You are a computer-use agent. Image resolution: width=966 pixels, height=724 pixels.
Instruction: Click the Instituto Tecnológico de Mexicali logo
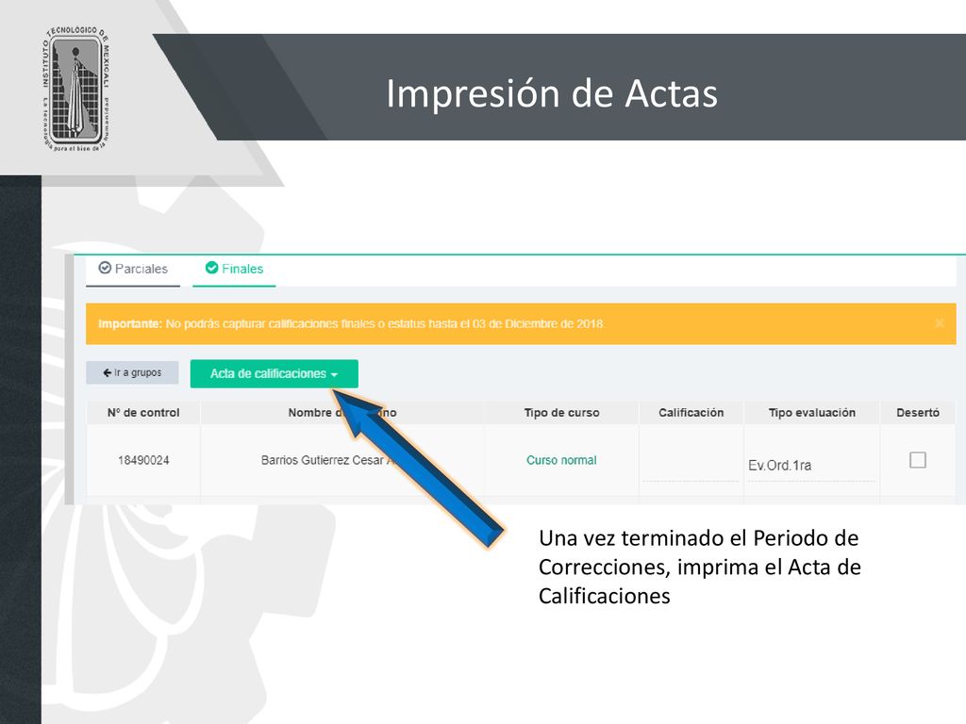[x=75, y=90]
